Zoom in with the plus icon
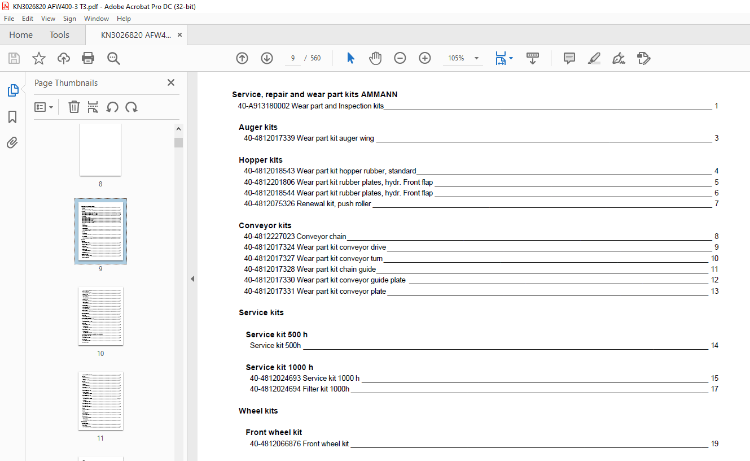 [x=425, y=58]
